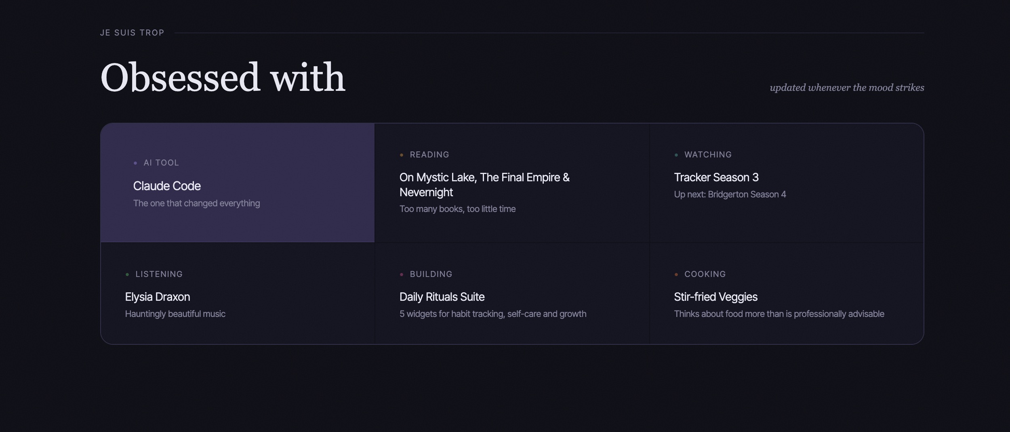The height and width of the screenshot is (432, 1010).
Task: Open the Stir-fried Veggies title
Action: (716, 297)
